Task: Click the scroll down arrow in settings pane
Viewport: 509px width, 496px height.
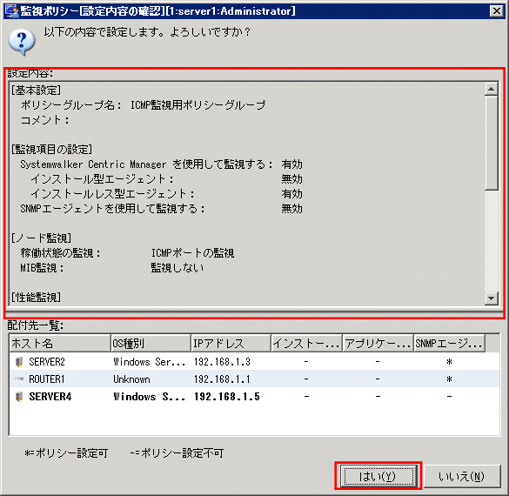Action: 491,298
